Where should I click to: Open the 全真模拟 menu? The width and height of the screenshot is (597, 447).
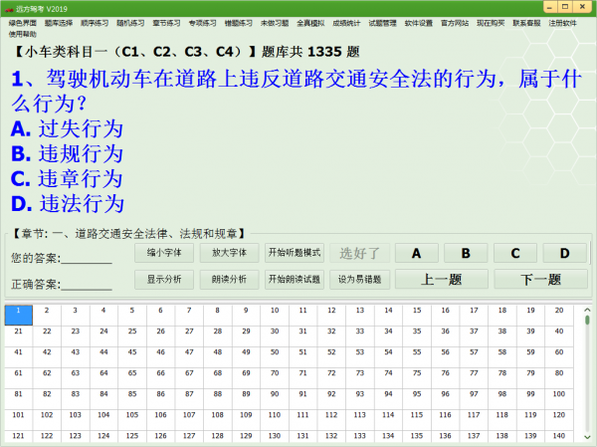[x=310, y=23]
